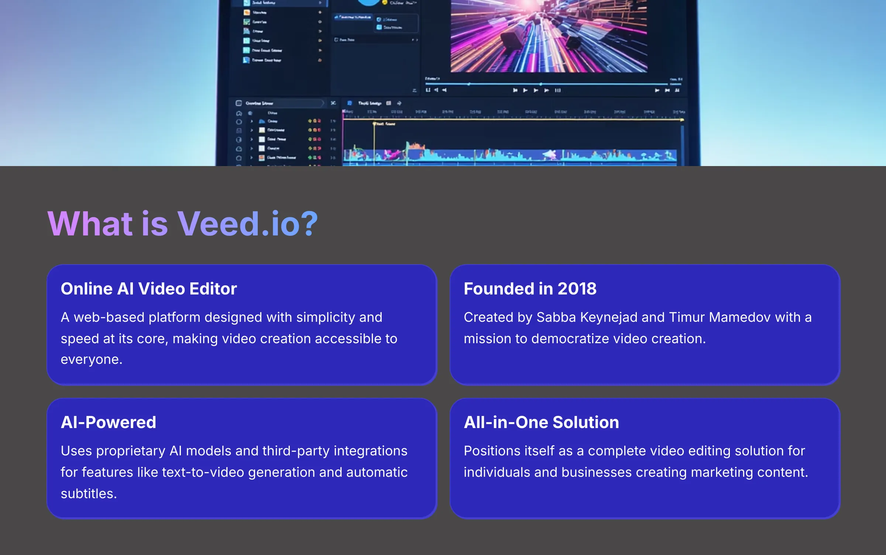Select the "AI-Powered" card title
The width and height of the screenshot is (886, 555).
[x=109, y=422]
